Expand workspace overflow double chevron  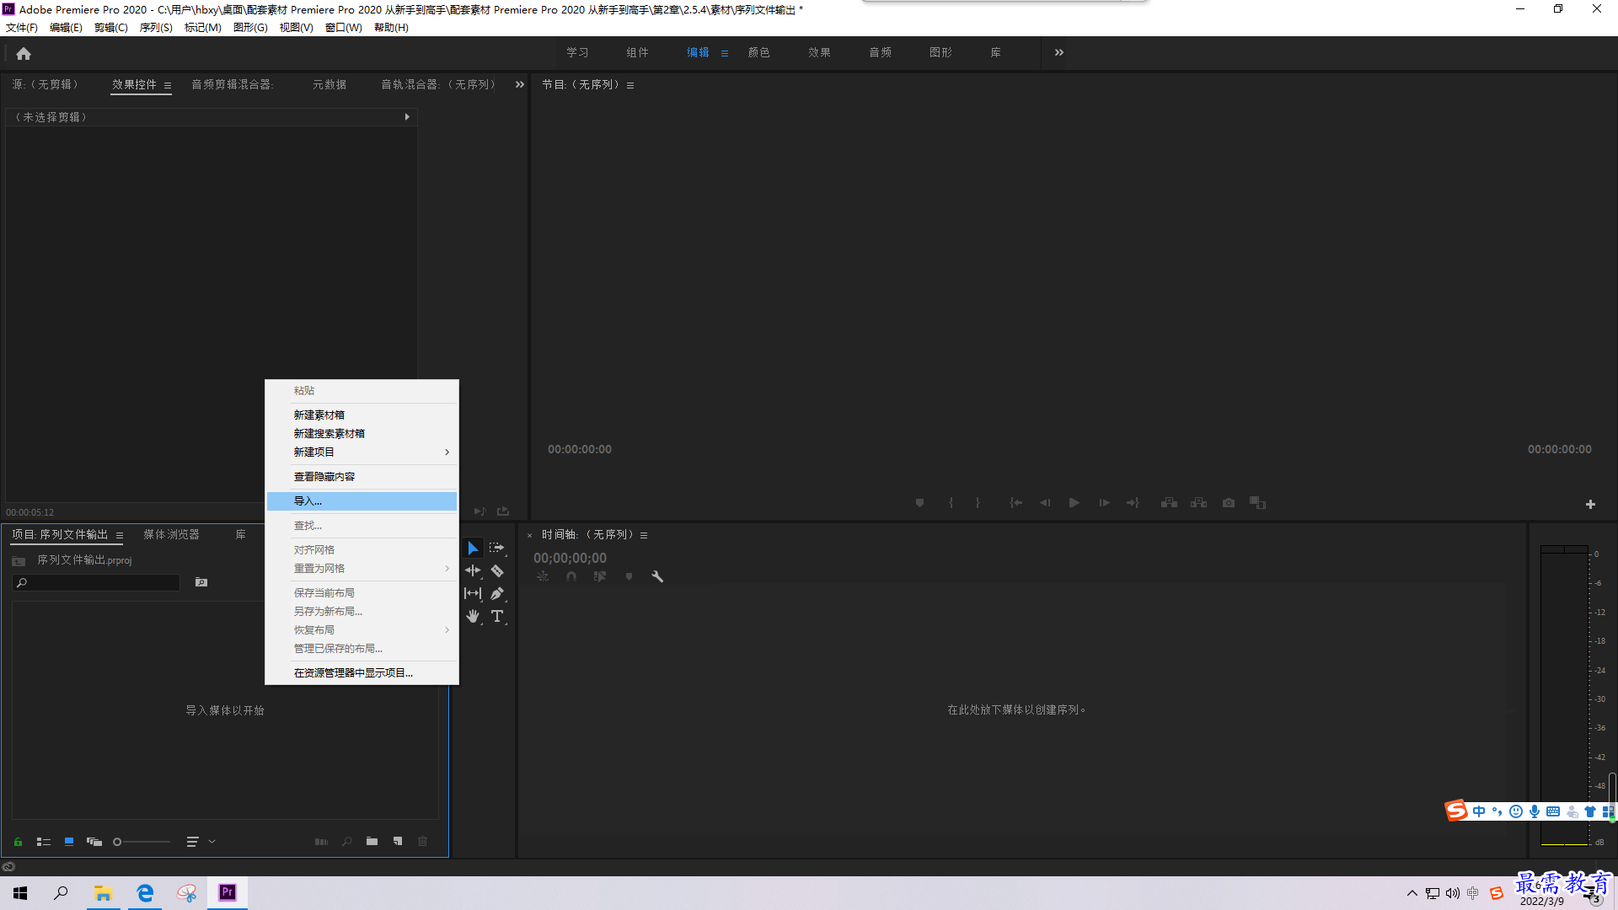[x=1059, y=52]
